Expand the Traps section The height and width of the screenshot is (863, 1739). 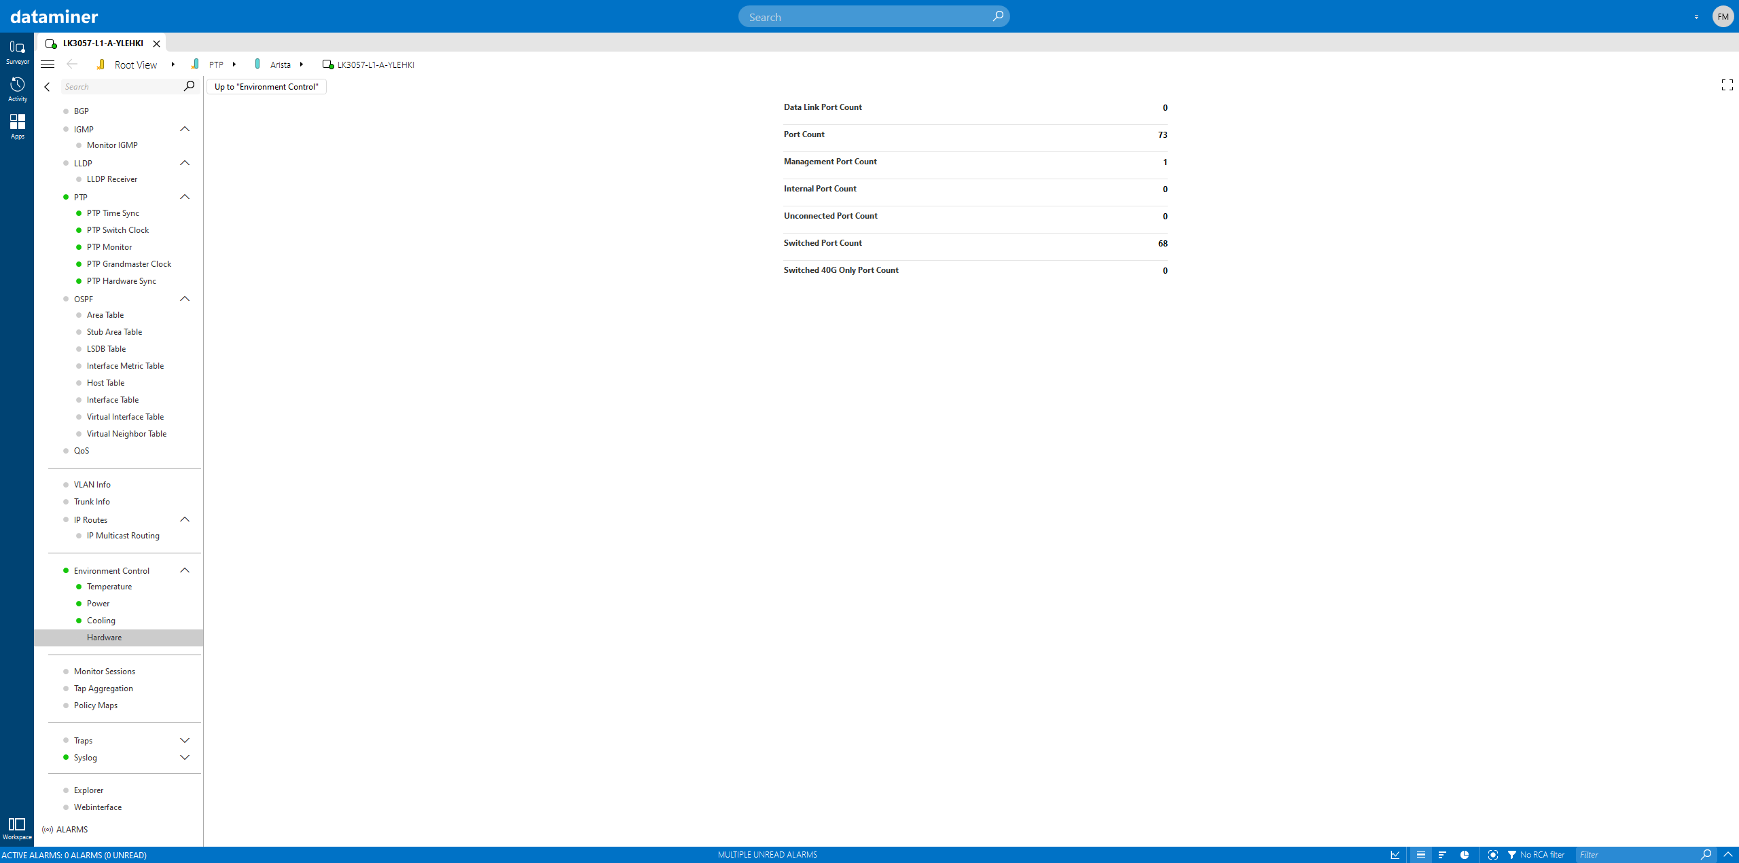185,740
